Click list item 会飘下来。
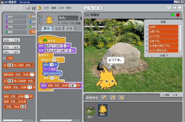The image size is (185, 122). 163,32
